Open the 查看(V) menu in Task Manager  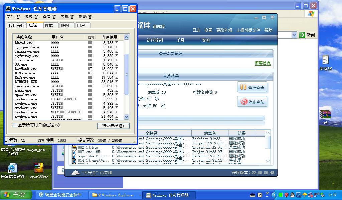49,17
